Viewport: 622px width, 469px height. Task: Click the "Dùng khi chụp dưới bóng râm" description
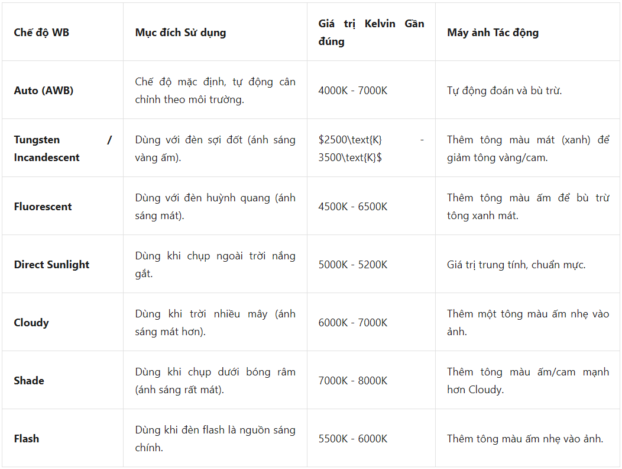click(x=215, y=381)
